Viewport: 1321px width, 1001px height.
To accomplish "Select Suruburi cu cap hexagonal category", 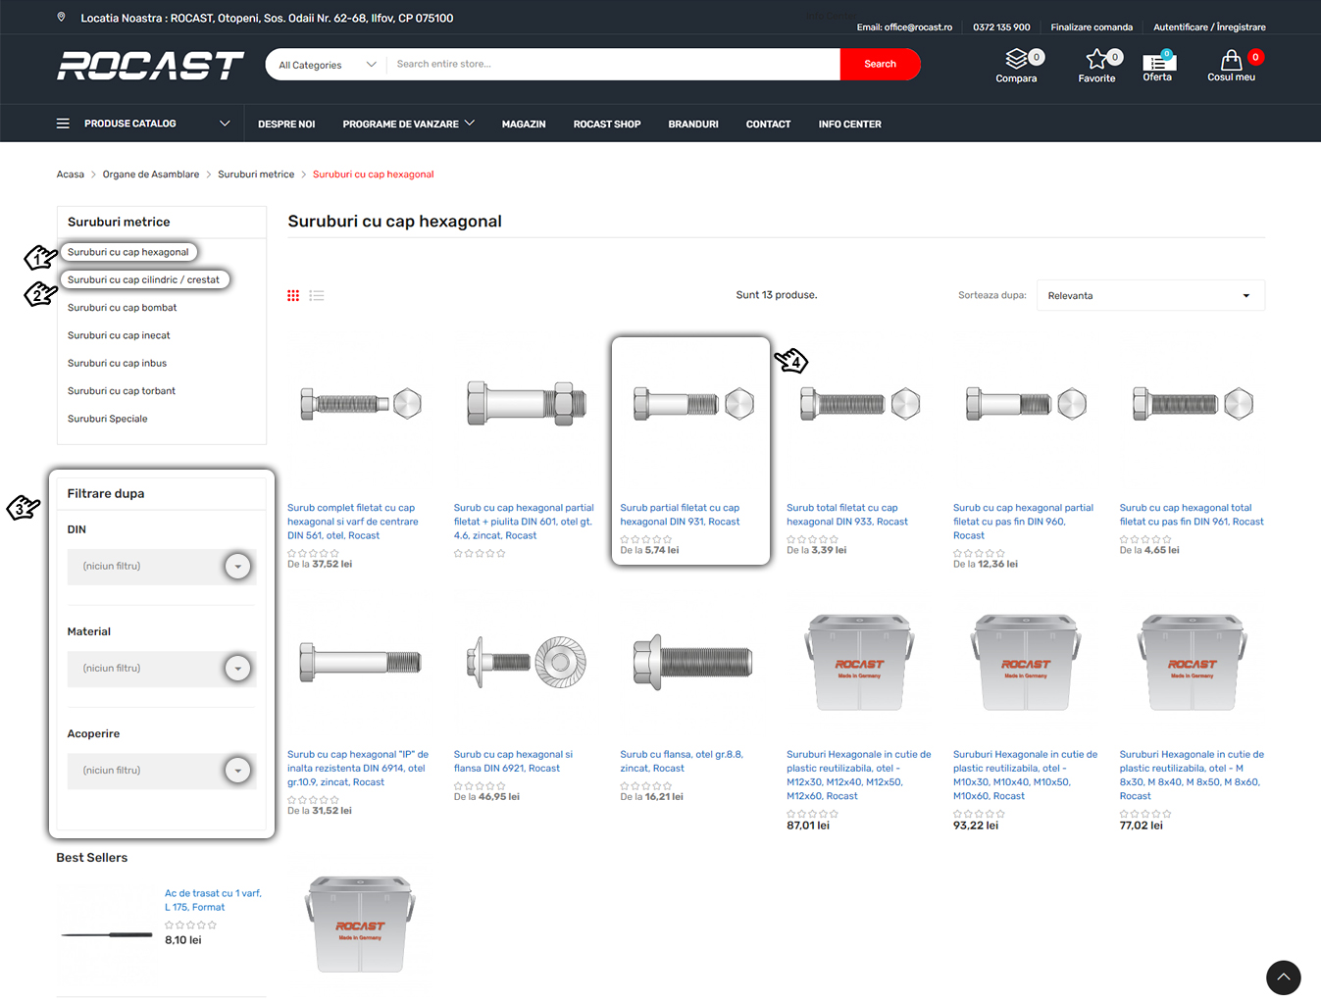I will (x=128, y=252).
